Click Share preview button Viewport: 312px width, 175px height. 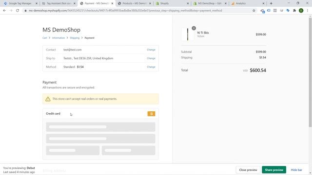[x=274, y=170]
